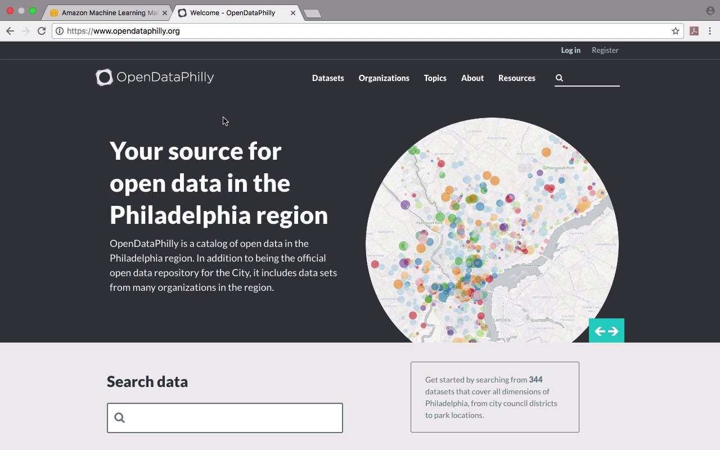Viewport: 720px width, 450px height.
Task: Show previous slide with left arrow
Action: point(600,331)
